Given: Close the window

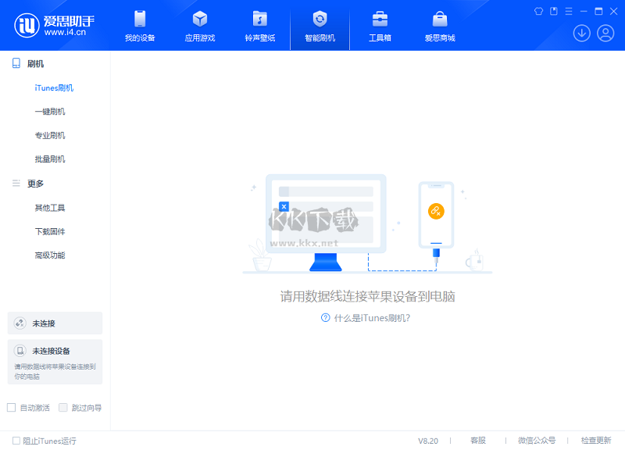Looking at the screenshot, I should 614,11.
